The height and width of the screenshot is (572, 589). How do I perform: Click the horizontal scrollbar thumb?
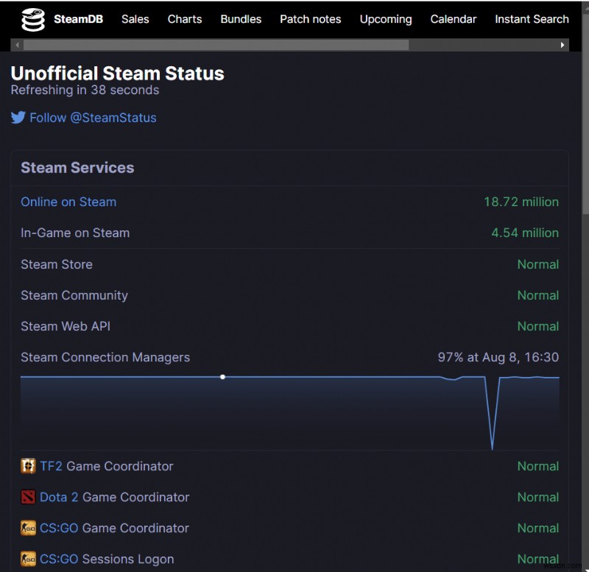pos(215,45)
